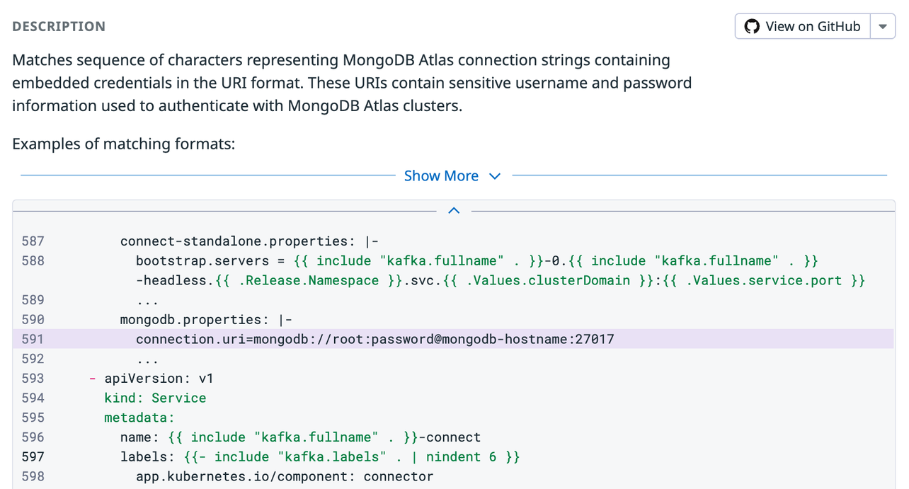
Task: Click the DESCRIPTION section heading
Action: coord(59,26)
